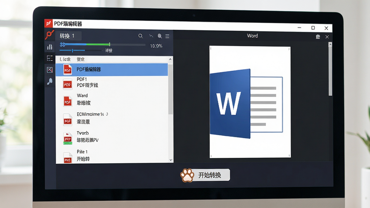Select the wrench tool sidebar icon
Viewport: 370px width, 208px height.
tap(50, 81)
